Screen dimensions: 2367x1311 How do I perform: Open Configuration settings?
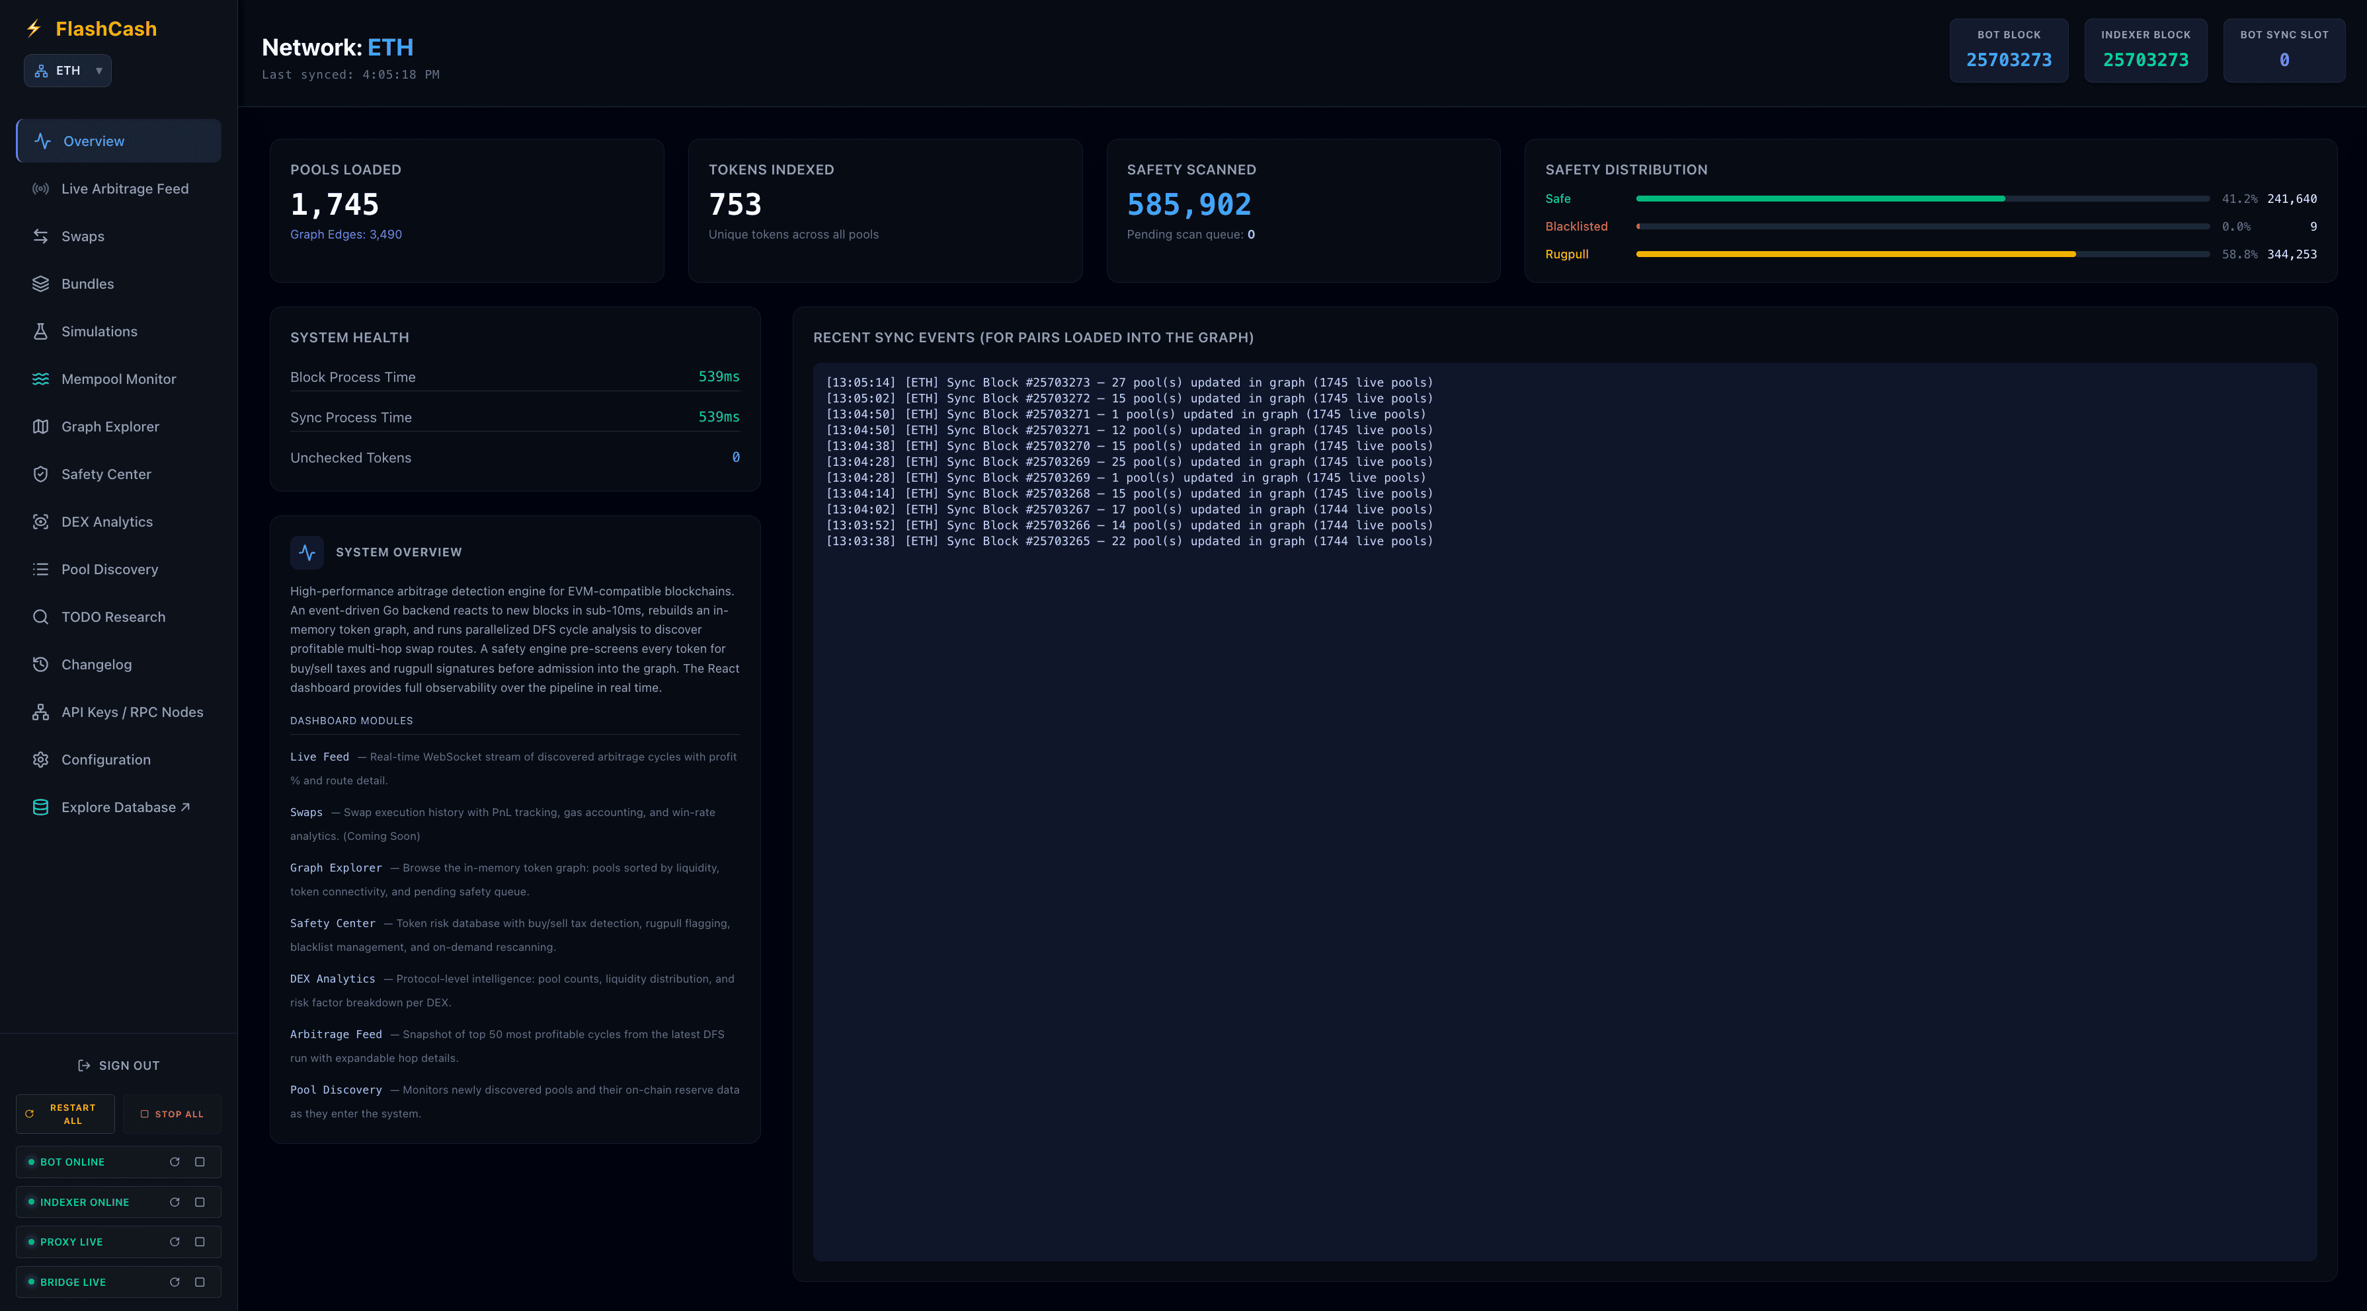pos(118,760)
